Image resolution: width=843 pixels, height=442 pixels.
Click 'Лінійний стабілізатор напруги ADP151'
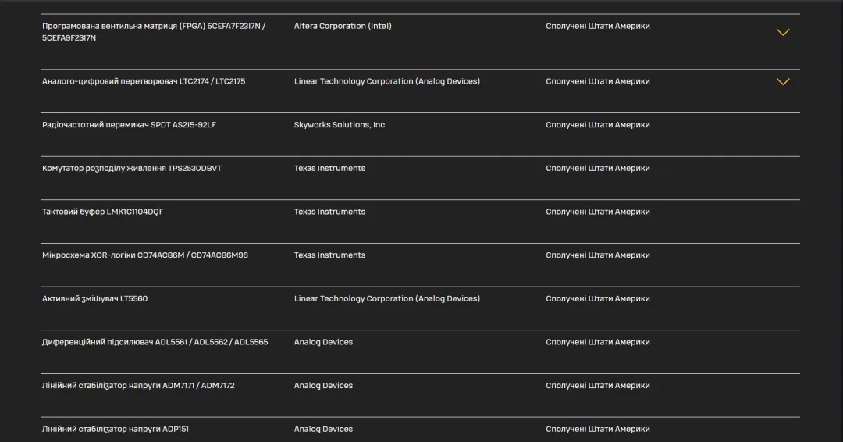click(x=115, y=429)
